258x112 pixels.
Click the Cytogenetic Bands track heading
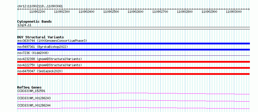[x=34, y=21]
